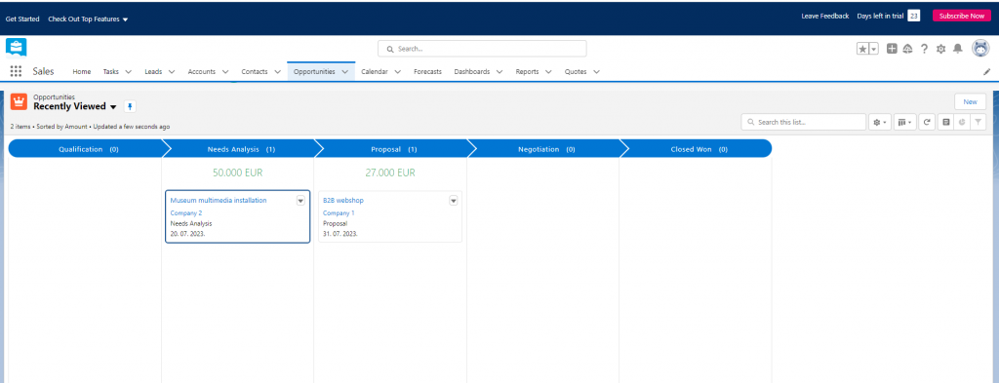Open the Forecasts tab
Screen dimensions: 999x383
(427, 72)
